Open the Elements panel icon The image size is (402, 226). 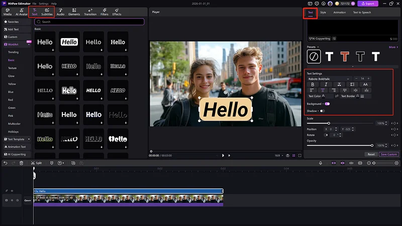[x=74, y=10]
